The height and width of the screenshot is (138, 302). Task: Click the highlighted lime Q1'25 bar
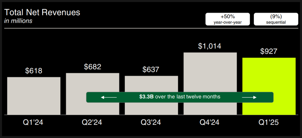click(269, 86)
